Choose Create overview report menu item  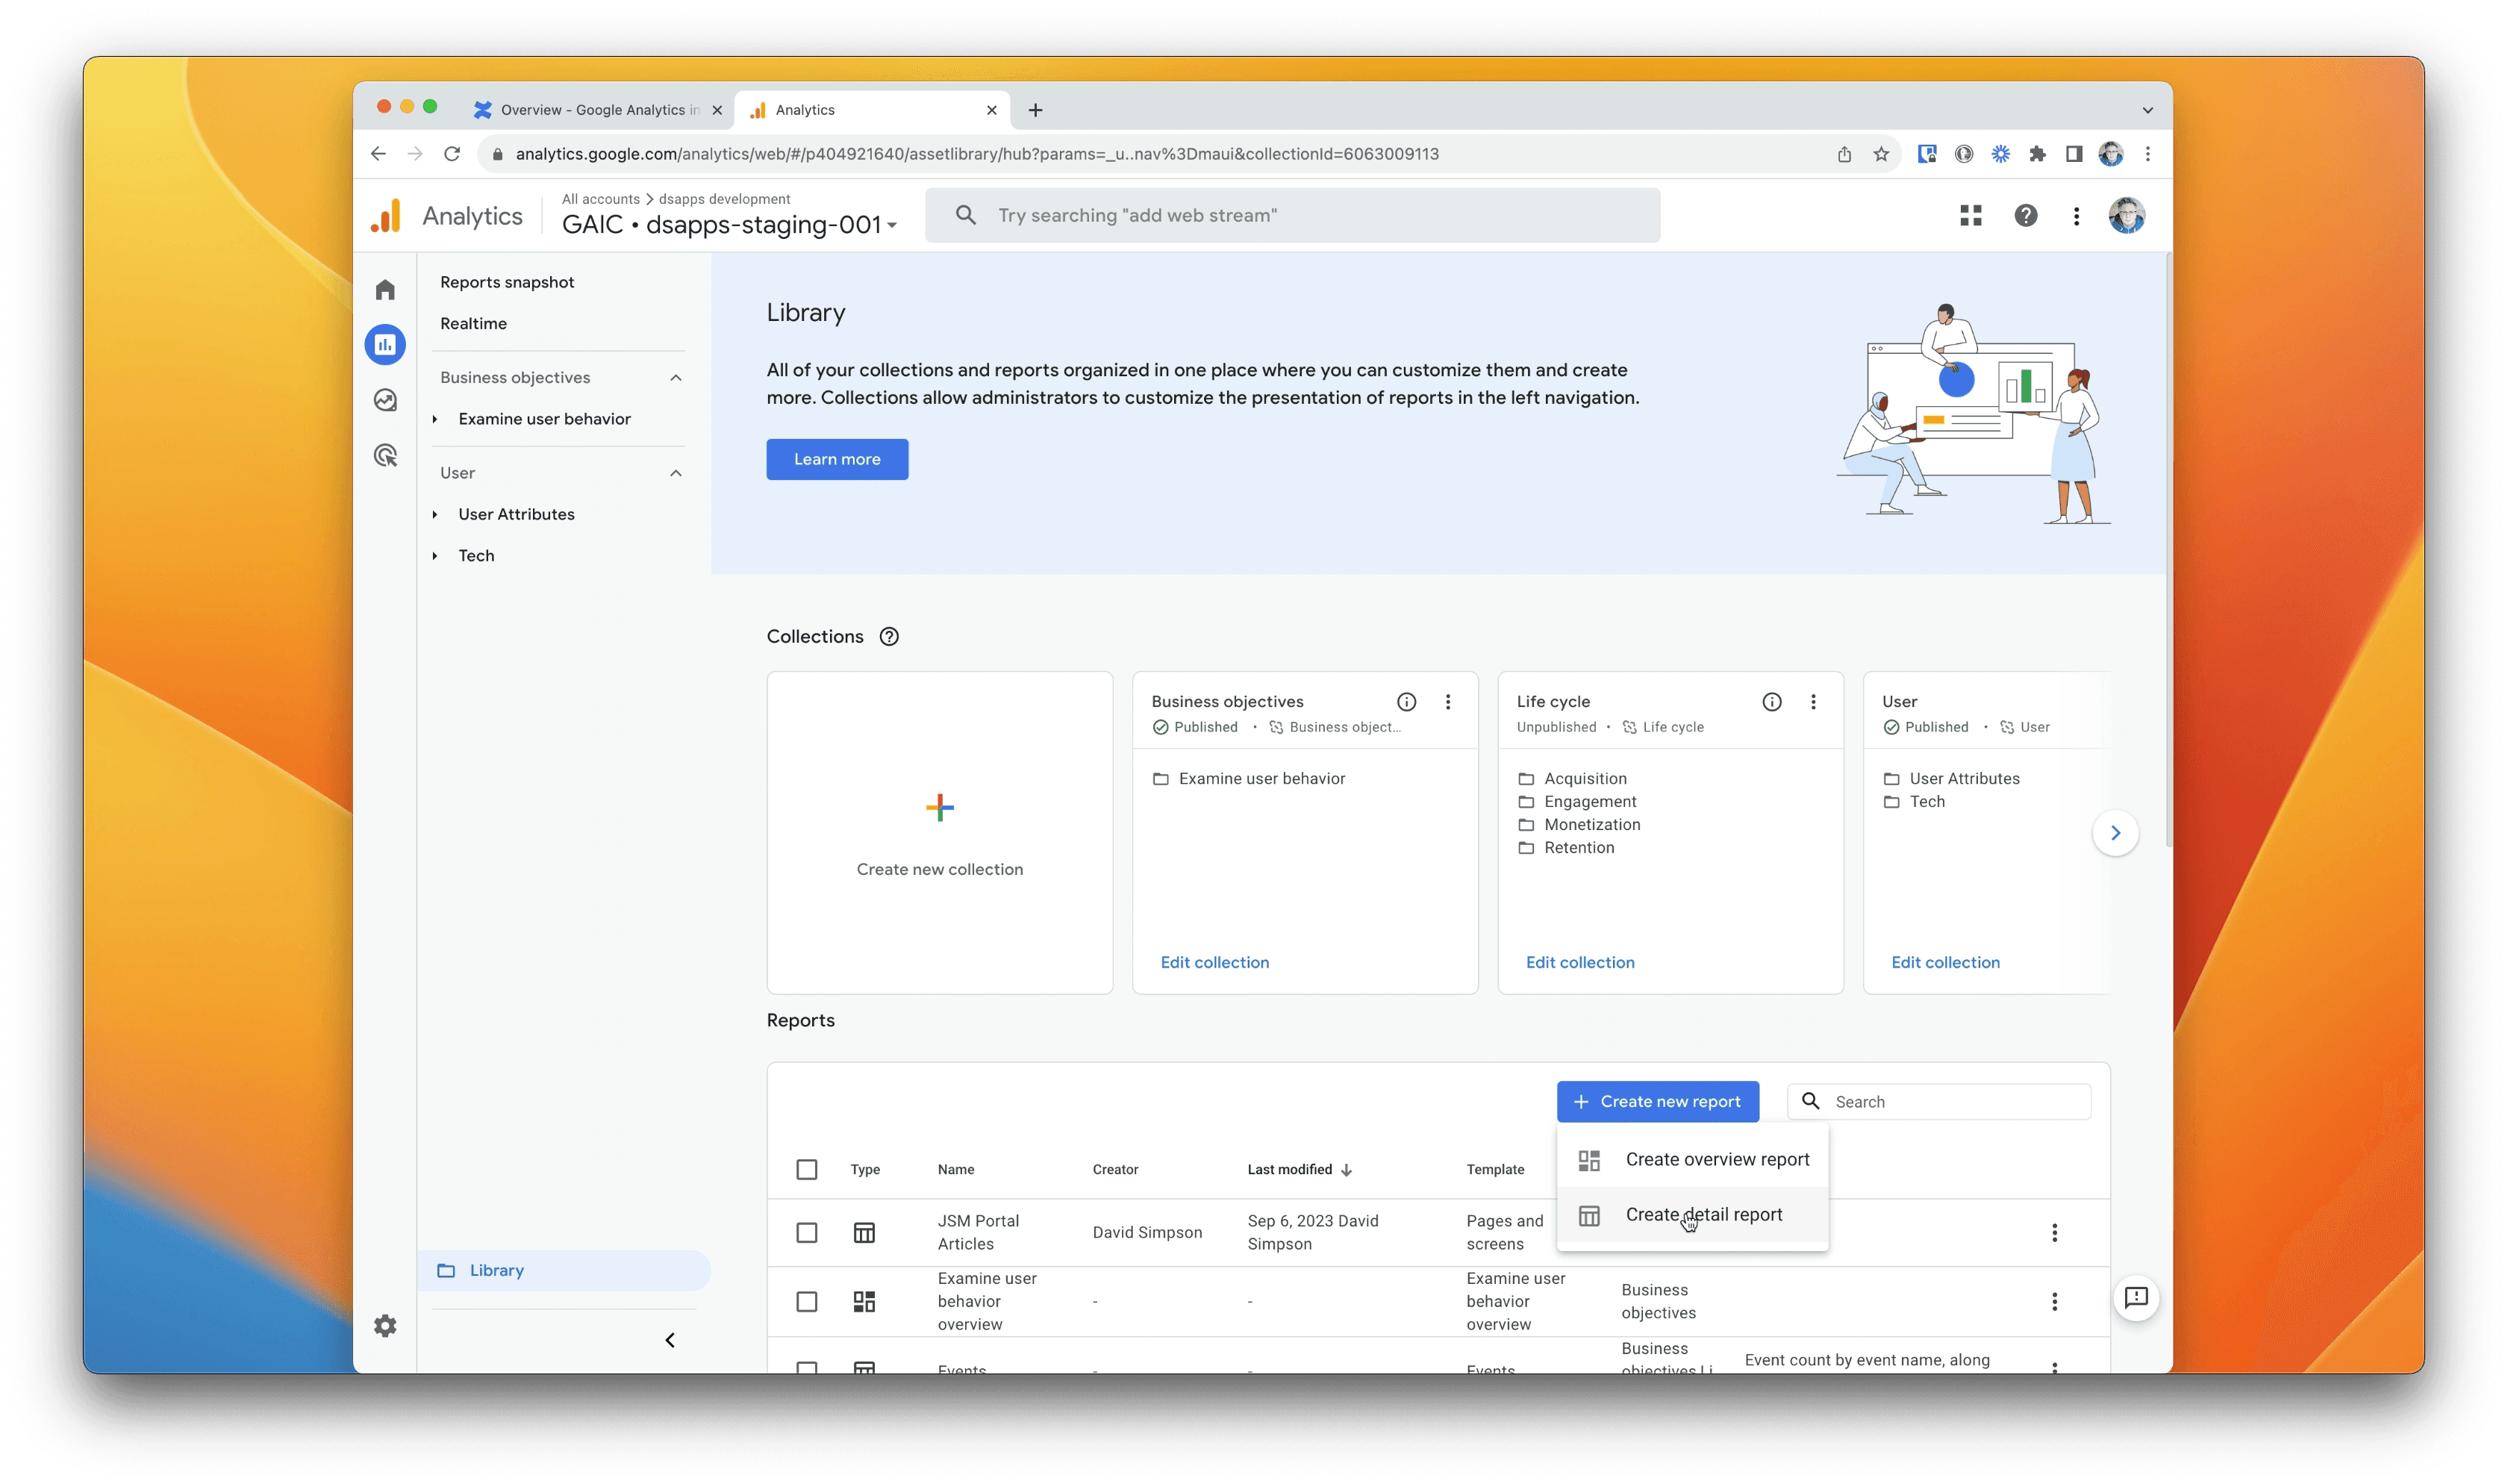1692,1160
